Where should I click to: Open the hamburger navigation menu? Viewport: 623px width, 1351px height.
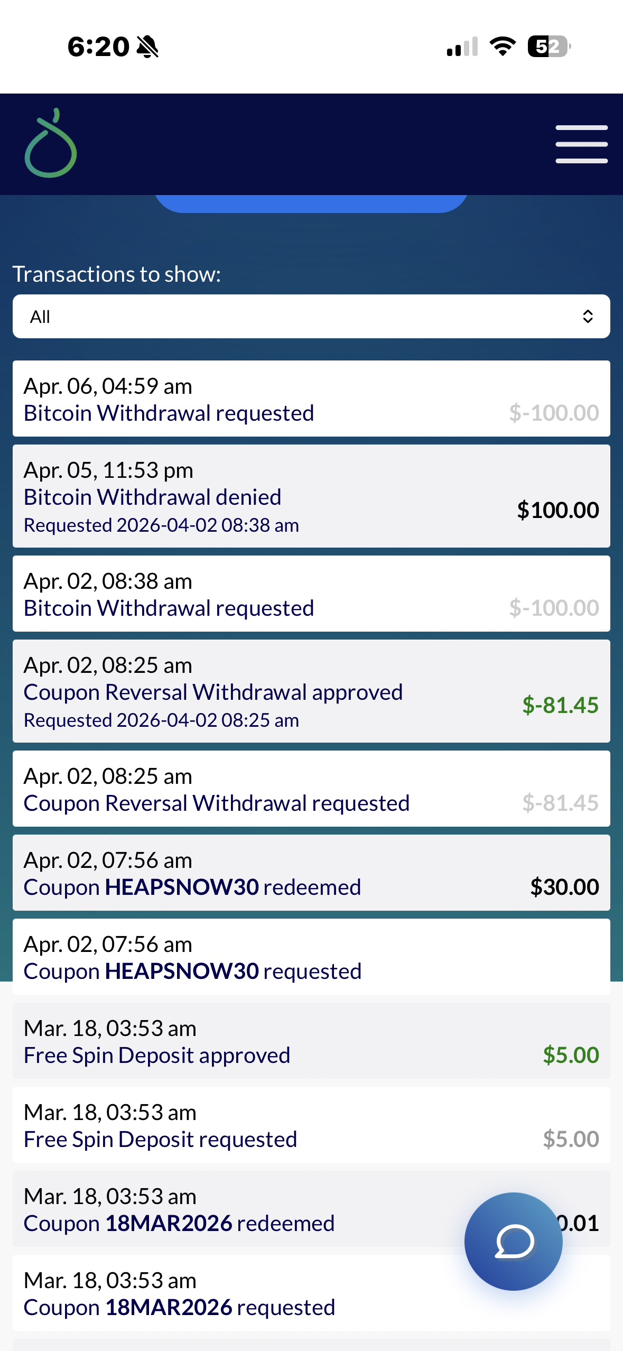tap(581, 144)
